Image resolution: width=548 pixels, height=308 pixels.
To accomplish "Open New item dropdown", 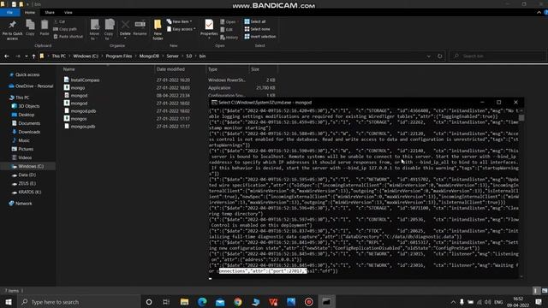I will tap(179, 21).
